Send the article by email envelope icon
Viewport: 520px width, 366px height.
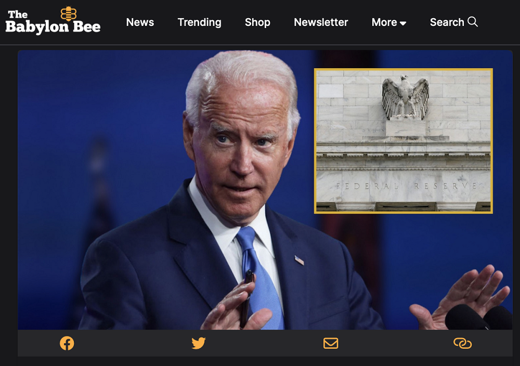(331, 343)
